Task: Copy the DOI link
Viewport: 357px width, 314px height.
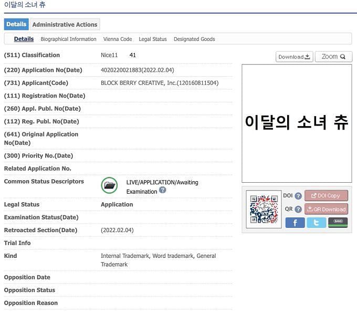Action: pos(326,196)
